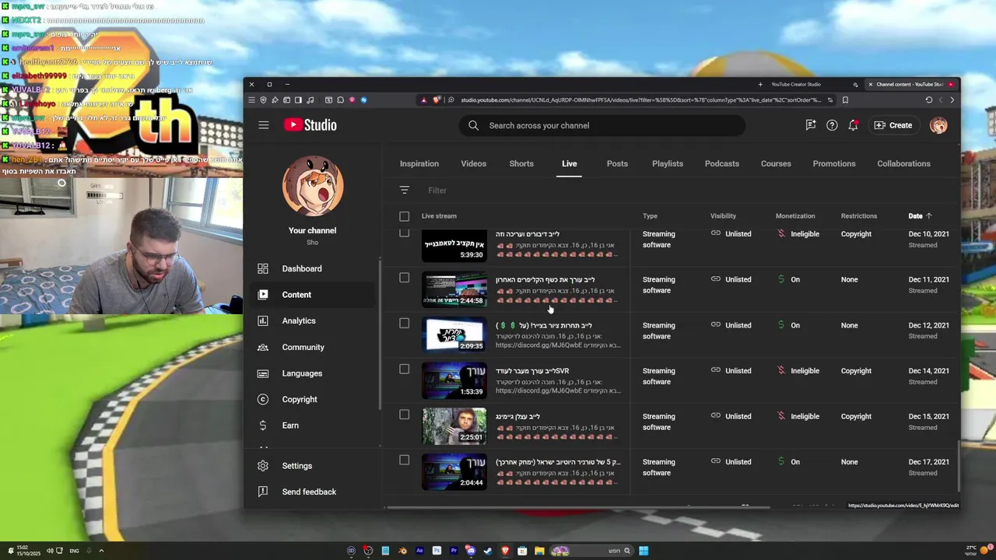Open Analytics in the sidebar
996x560 pixels.
pyautogui.click(x=299, y=320)
